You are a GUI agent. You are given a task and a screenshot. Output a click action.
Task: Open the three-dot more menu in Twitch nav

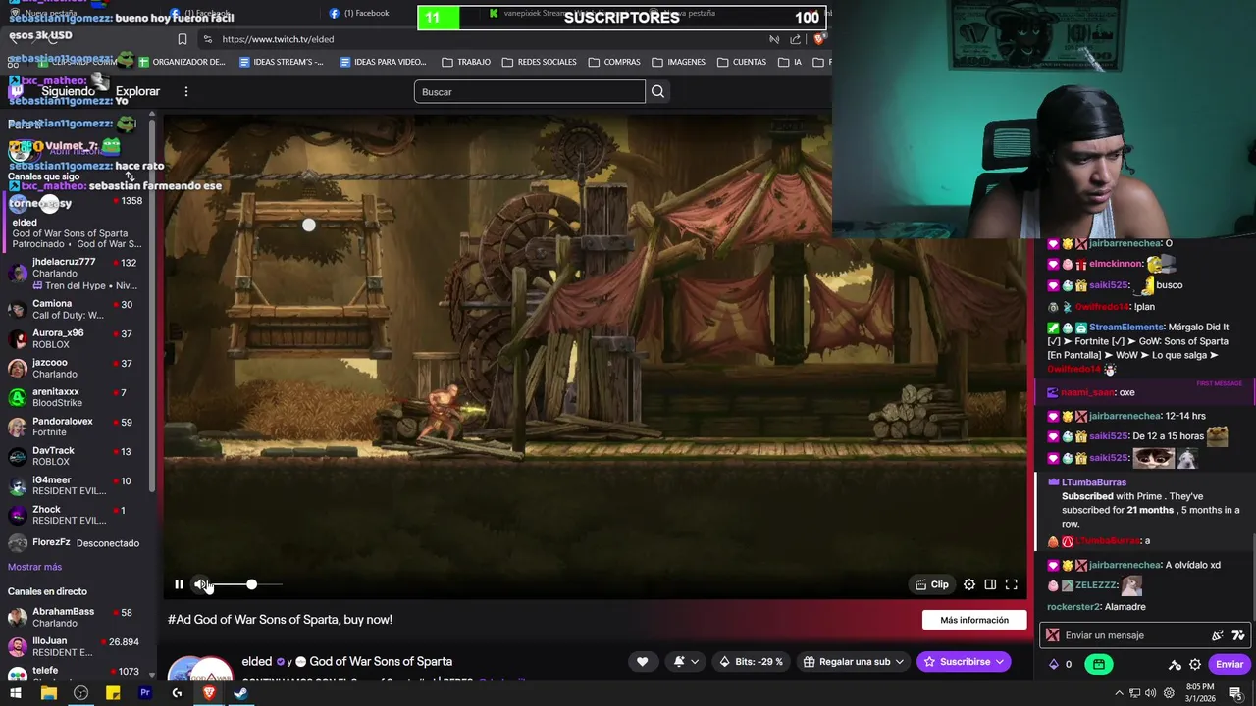click(x=186, y=91)
